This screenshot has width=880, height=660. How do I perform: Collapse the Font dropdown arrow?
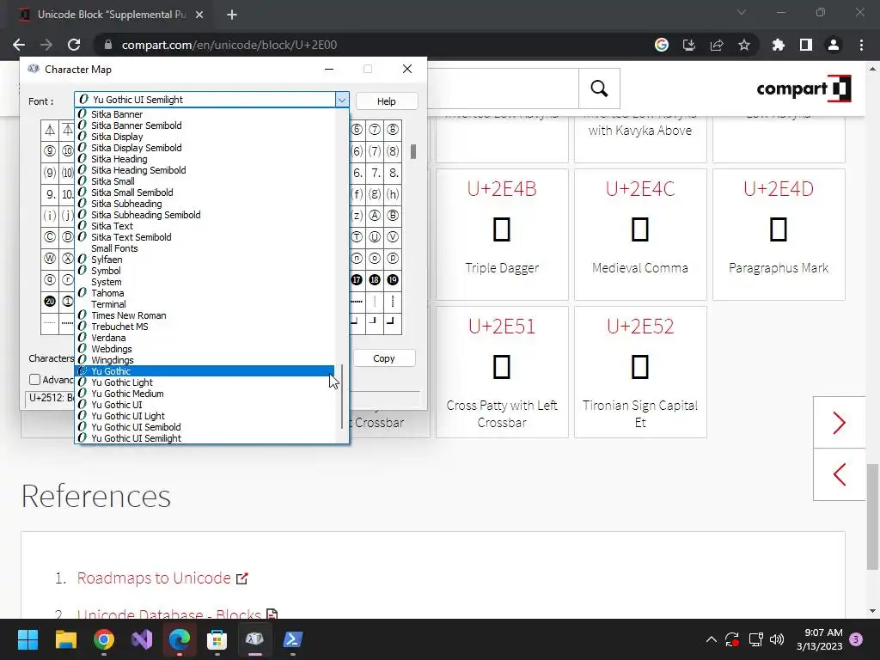(x=342, y=100)
